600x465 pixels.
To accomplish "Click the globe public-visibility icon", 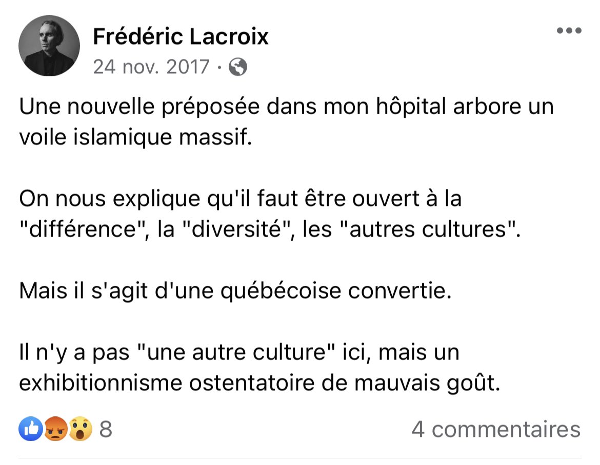I will point(237,67).
